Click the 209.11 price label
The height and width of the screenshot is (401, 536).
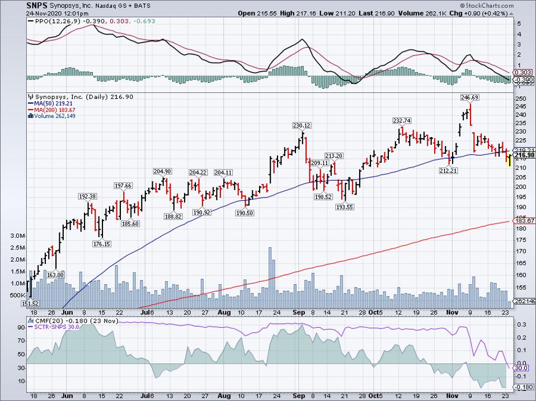pos(319,163)
